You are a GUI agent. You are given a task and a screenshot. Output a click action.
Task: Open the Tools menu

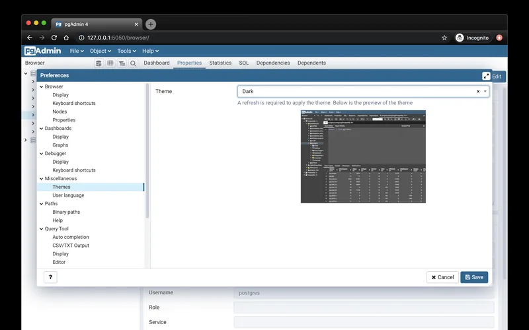tap(126, 51)
